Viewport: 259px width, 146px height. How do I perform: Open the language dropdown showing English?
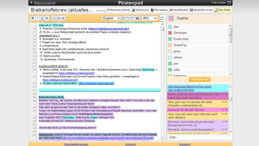[111, 18]
